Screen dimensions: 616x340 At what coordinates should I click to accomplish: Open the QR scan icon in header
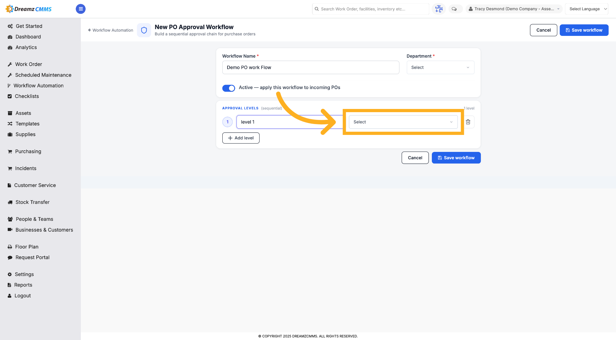439,9
